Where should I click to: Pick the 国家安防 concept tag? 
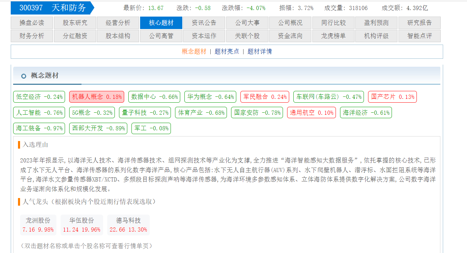257,113
